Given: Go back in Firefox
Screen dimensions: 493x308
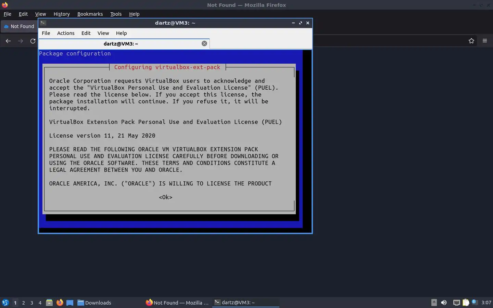Looking at the screenshot, I should click(8, 41).
